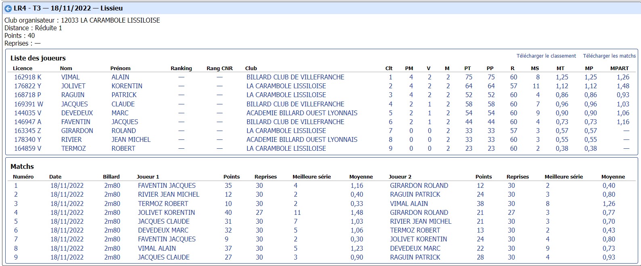Image resolution: width=641 pixels, height=266 pixels.
Task: Select GIRARDON in the players list
Action: [x=77, y=131]
